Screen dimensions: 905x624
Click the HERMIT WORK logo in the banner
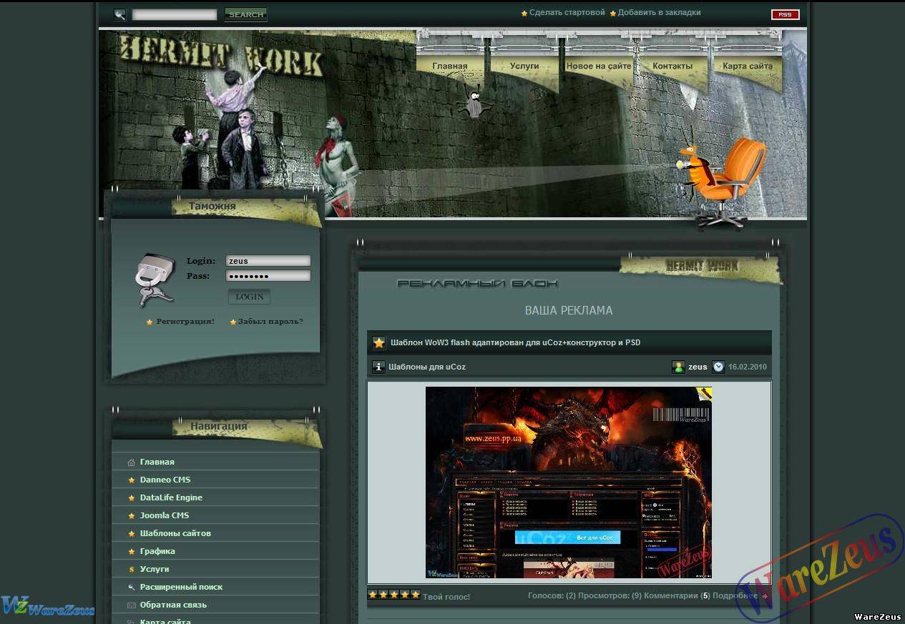pos(220,56)
